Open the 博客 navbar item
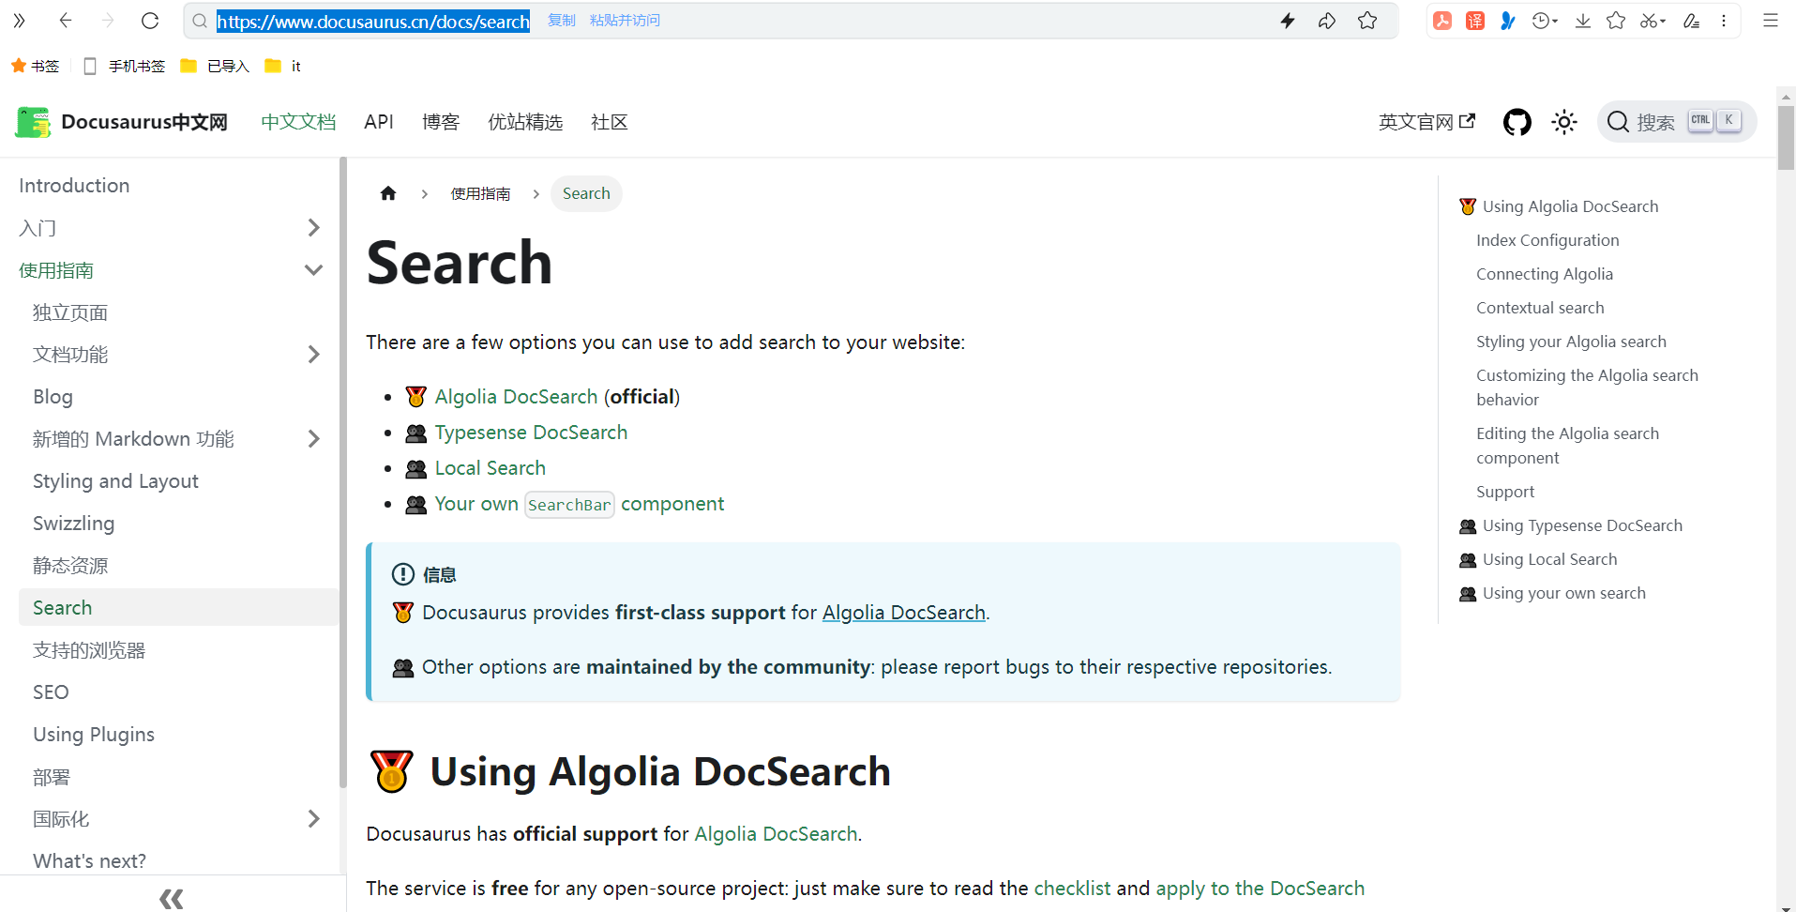Viewport: 1796px width, 912px height. click(x=441, y=122)
